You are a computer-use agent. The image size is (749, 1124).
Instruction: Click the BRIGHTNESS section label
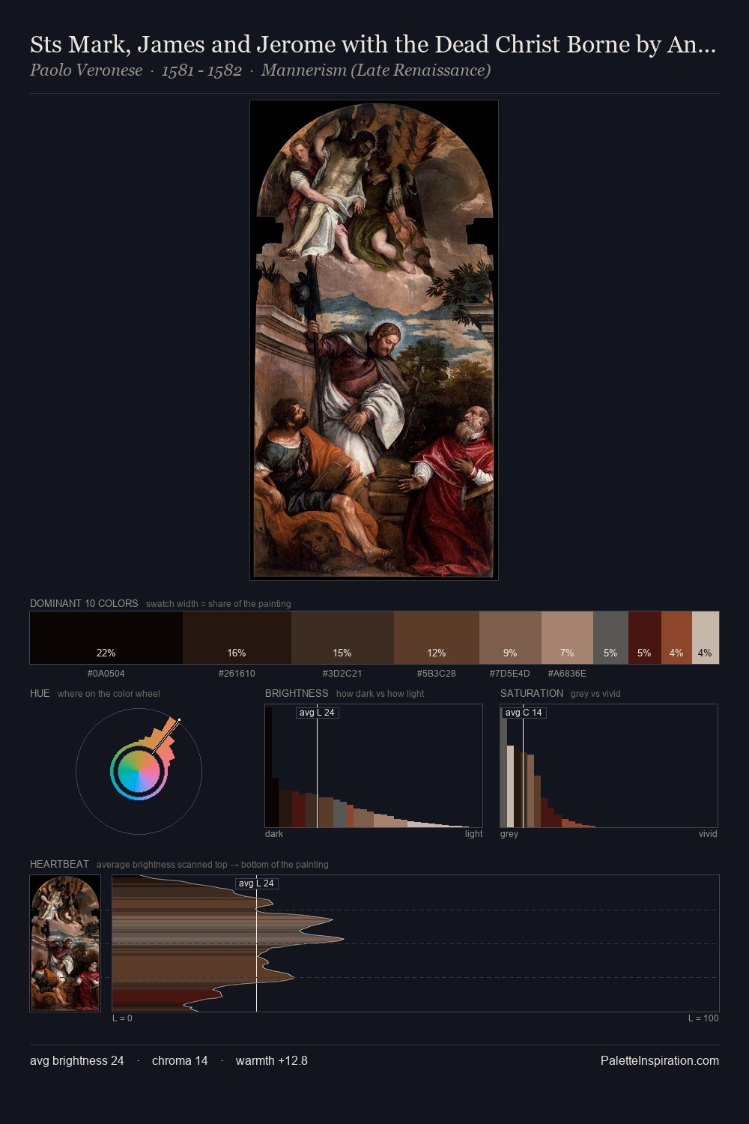[297, 693]
